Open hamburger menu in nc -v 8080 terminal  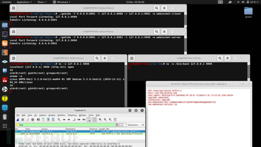[x=105, y=58]
